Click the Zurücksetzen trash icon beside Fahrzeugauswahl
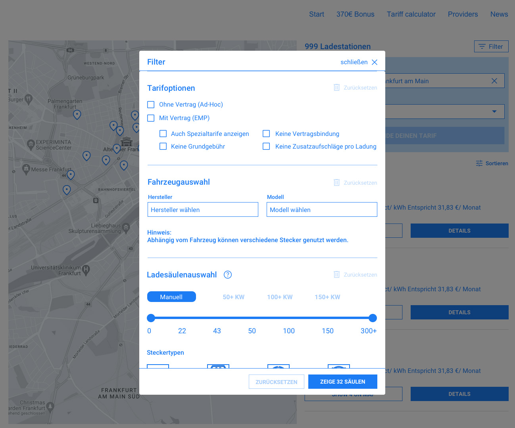 (x=336, y=182)
